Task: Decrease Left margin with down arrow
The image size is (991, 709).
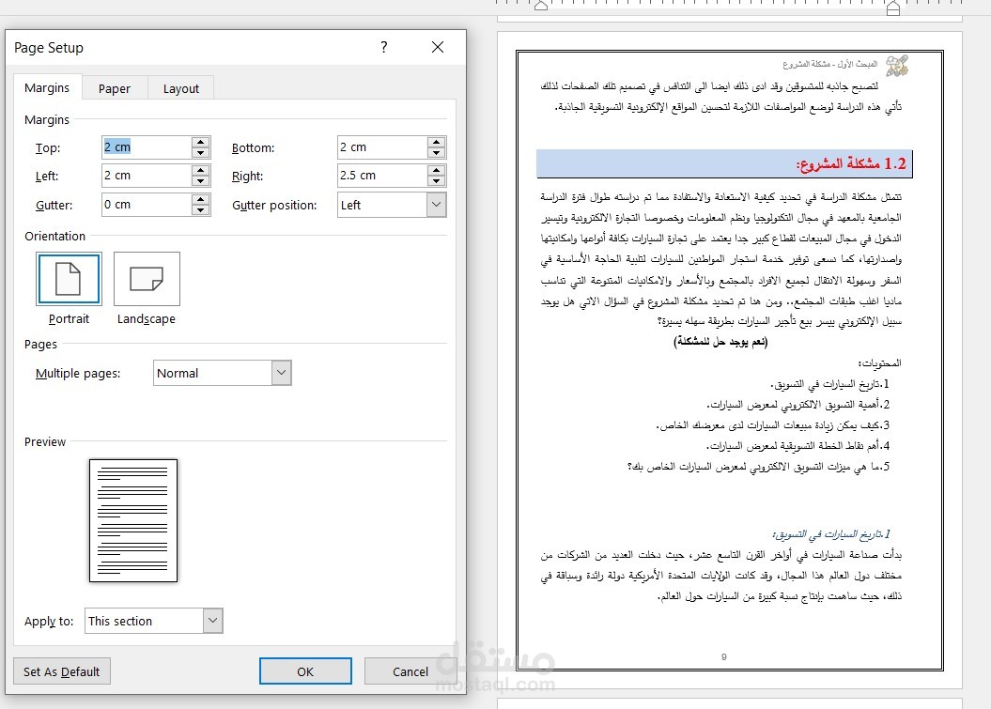Action: point(200,181)
